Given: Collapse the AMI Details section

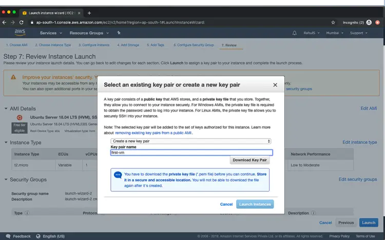Looking at the screenshot, I should pos(6,108).
